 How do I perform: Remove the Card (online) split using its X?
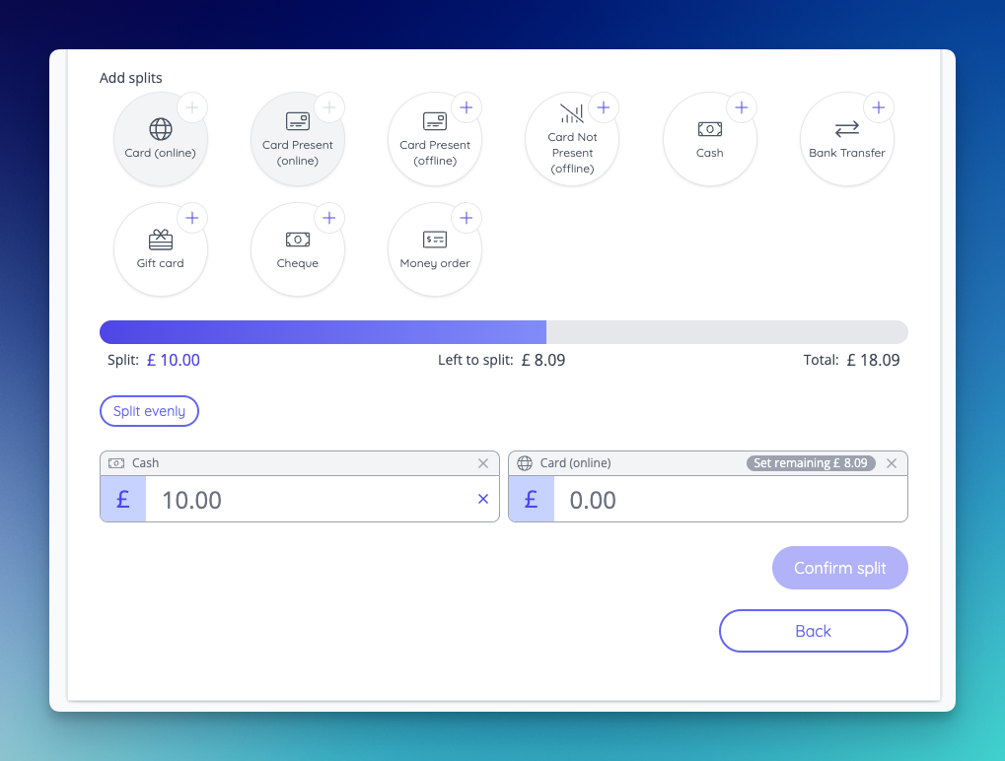pyautogui.click(x=891, y=462)
